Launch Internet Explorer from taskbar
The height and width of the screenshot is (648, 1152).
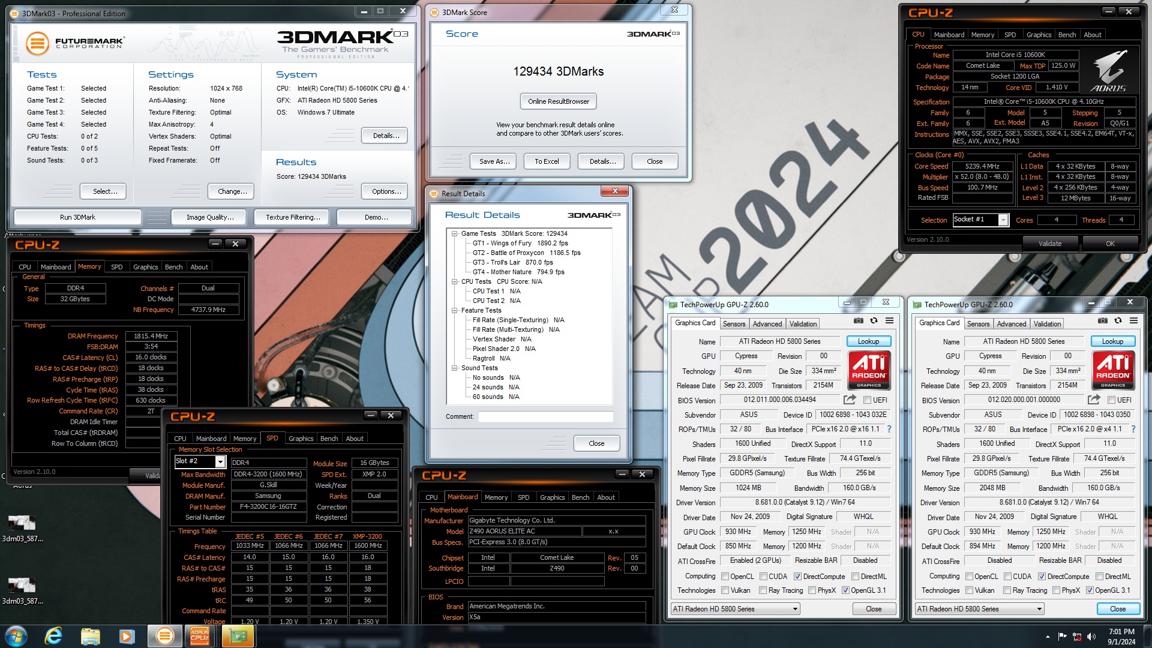click(53, 635)
